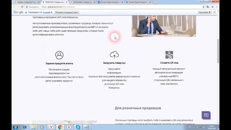Open the 'Настройки' translate dropdown
231x130 pixels.
pos(205,12)
